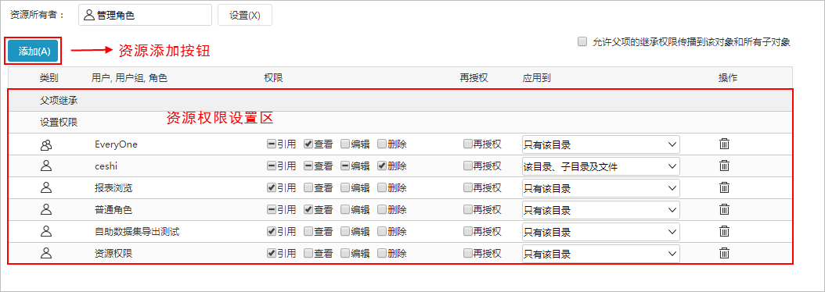The height and width of the screenshot is (292, 825).
Task: Click the 应用到 column header
Action: point(537,78)
